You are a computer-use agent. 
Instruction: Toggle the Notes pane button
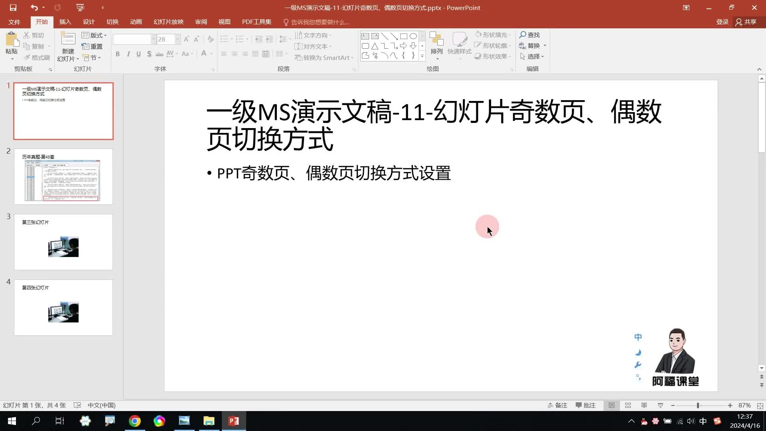[557, 405]
